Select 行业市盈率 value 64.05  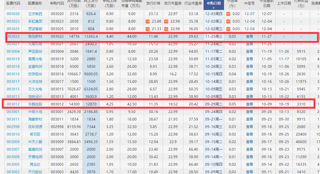click(x=193, y=52)
